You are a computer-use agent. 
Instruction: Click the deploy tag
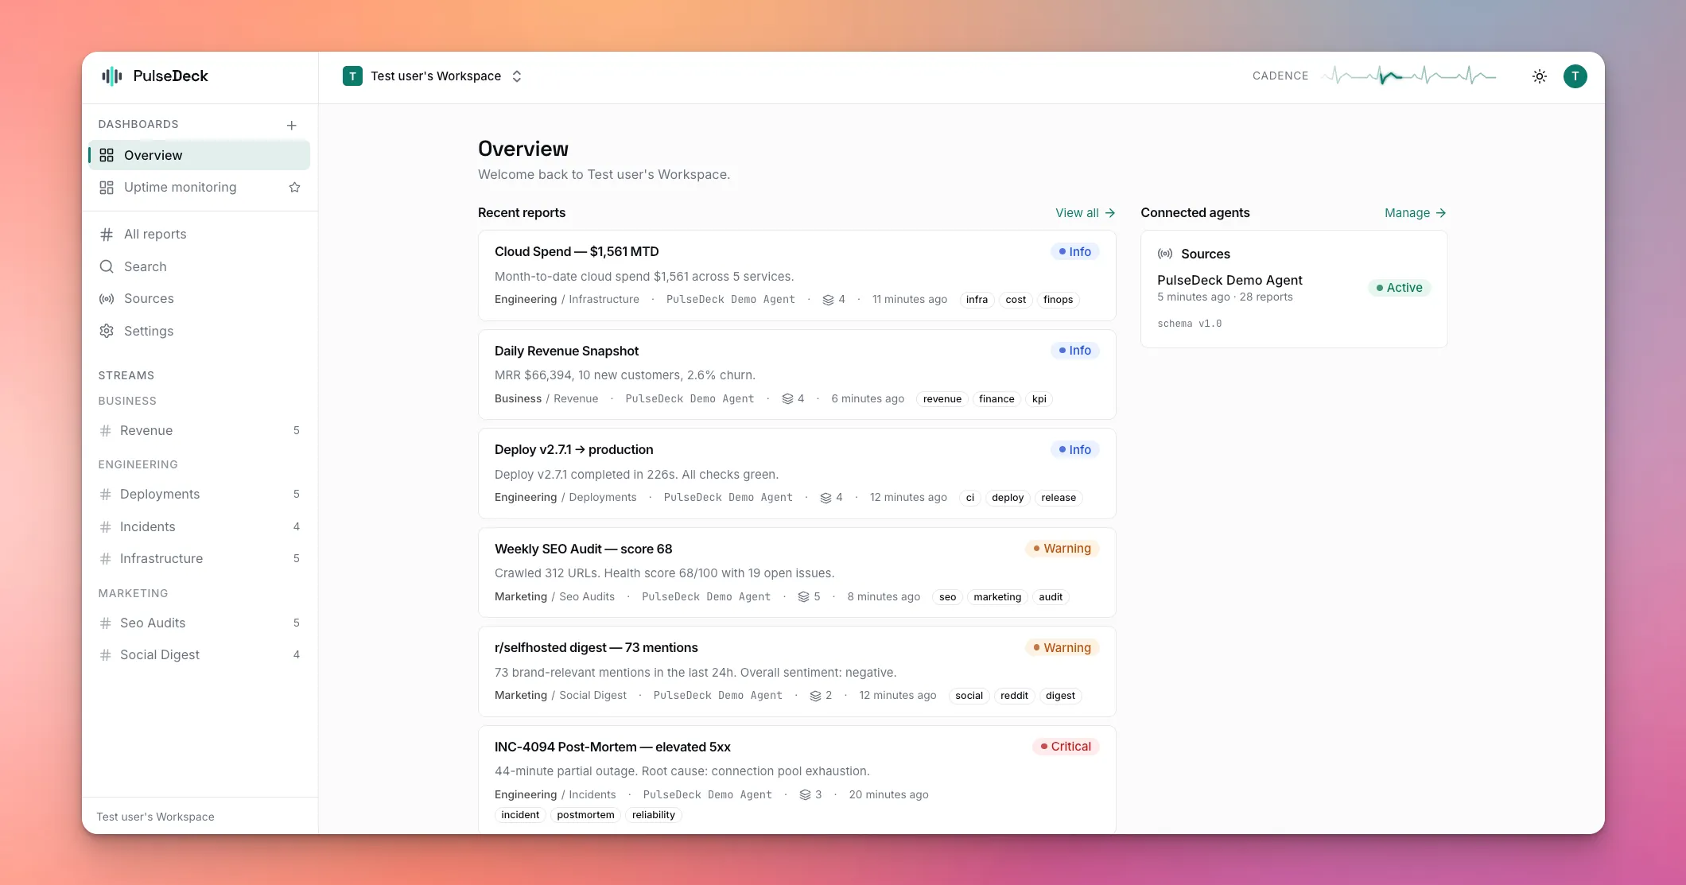click(1008, 498)
